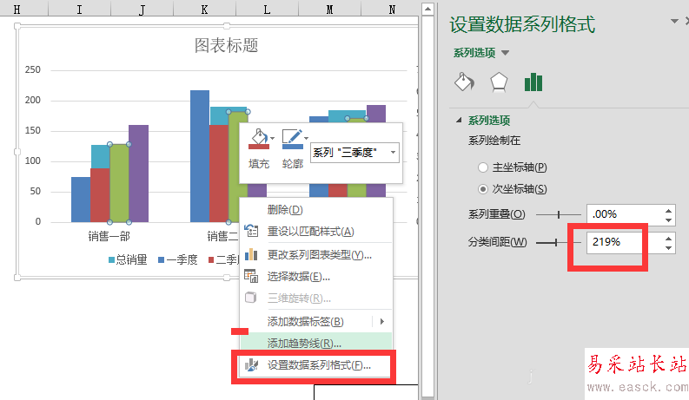The width and height of the screenshot is (689, 400).
Task: Click the 分类间距 value field 219%
Action: (x=626, y=242)
